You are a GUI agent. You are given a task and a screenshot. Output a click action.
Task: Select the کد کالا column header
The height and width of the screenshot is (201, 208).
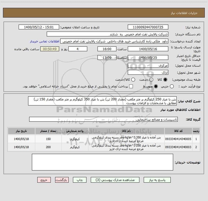click(x=178, y=131)
